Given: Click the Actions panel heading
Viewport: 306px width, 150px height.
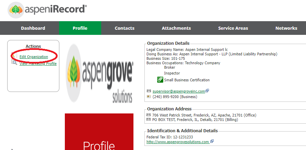Looking at the screenshot, I should pos(33,46).
